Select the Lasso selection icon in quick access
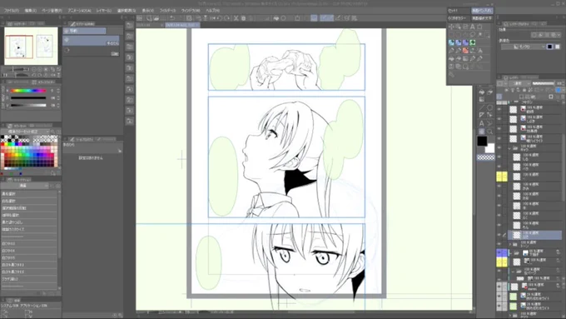566x319 pixels. tap(473, 35)
